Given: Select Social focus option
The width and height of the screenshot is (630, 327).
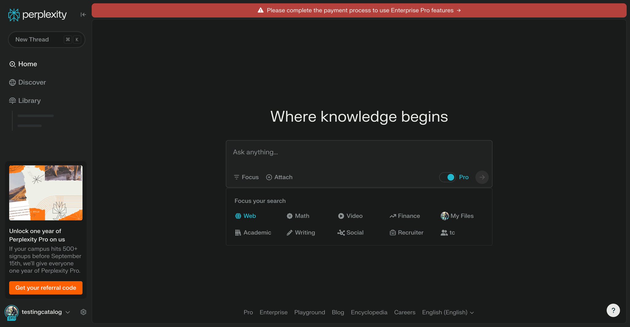Looking at the screenshot, I should (350, 233).
